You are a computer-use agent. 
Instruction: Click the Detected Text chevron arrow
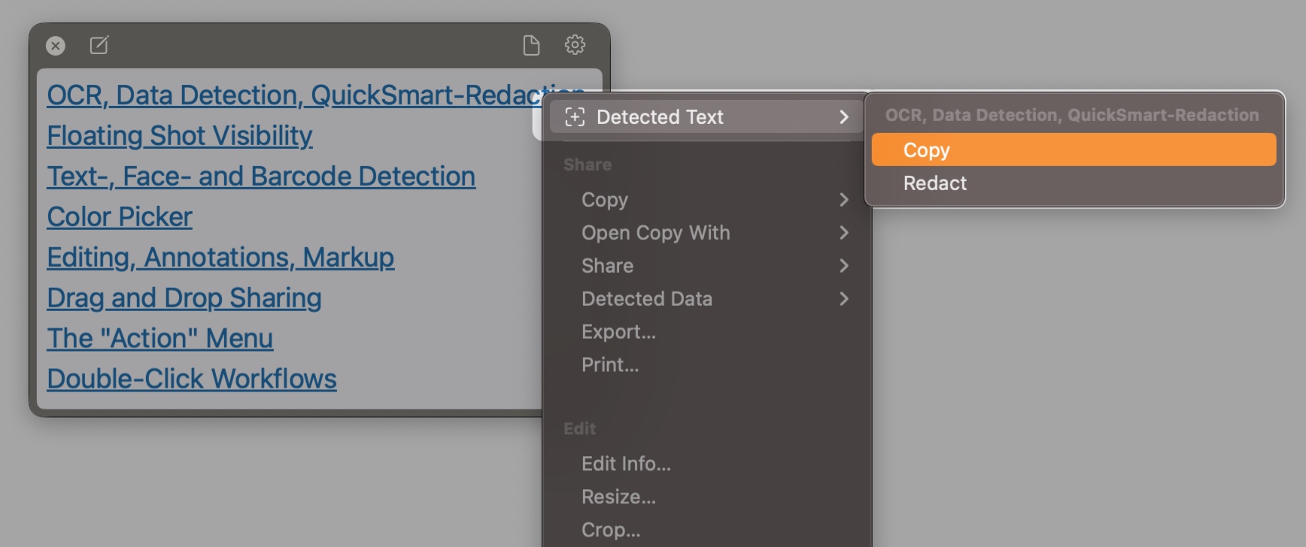pyautogui.click(x=844, y=116)
